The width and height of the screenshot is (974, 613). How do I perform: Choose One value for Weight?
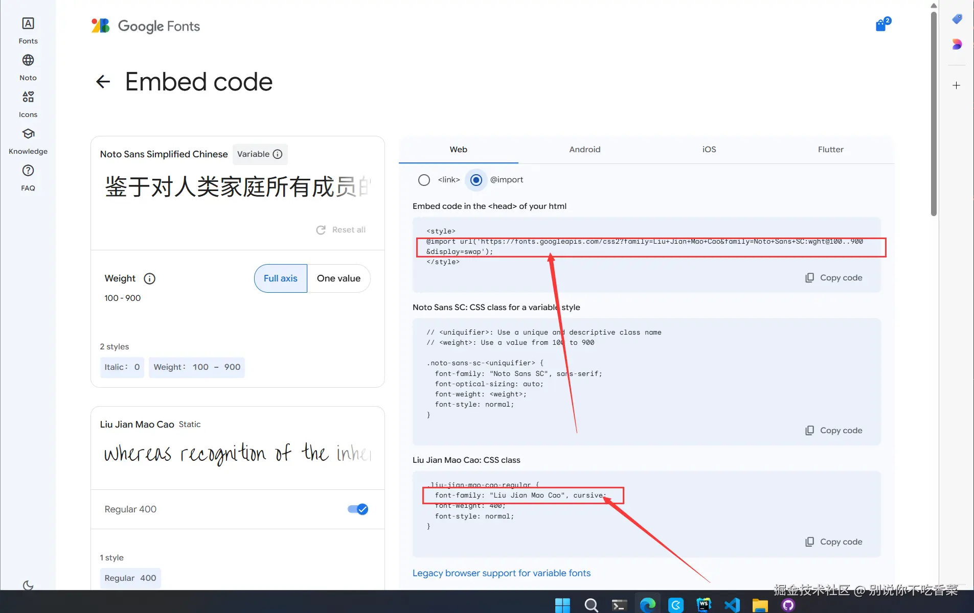338,278
